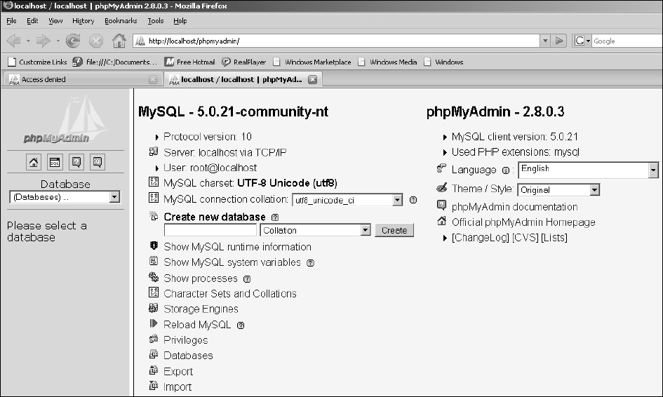Click the Firefox Back arrow

tap(14, 41)
